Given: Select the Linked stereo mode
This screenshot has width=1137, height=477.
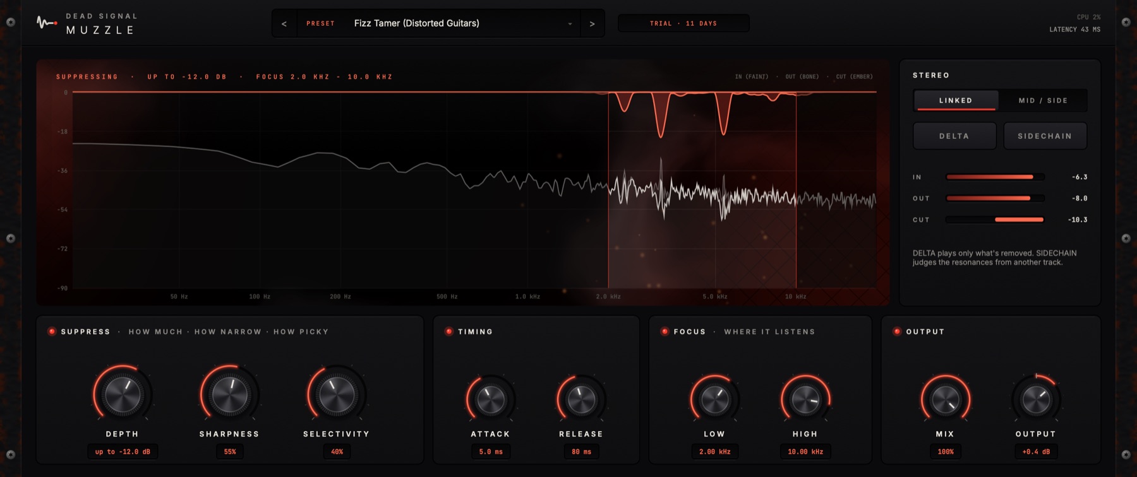Looking at the screenshot, I should pyautogui.click(x=956, y=100).
